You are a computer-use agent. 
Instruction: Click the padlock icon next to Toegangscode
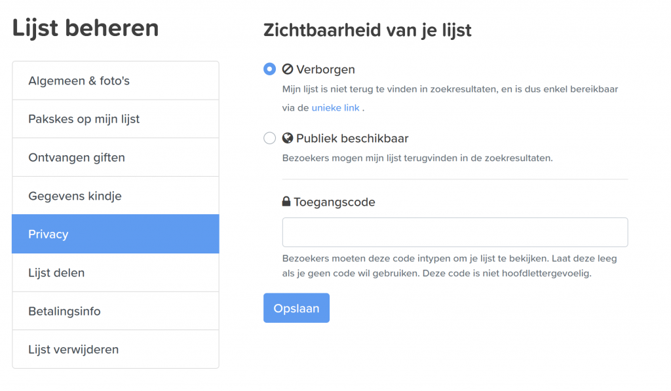[x=286, y=201]
